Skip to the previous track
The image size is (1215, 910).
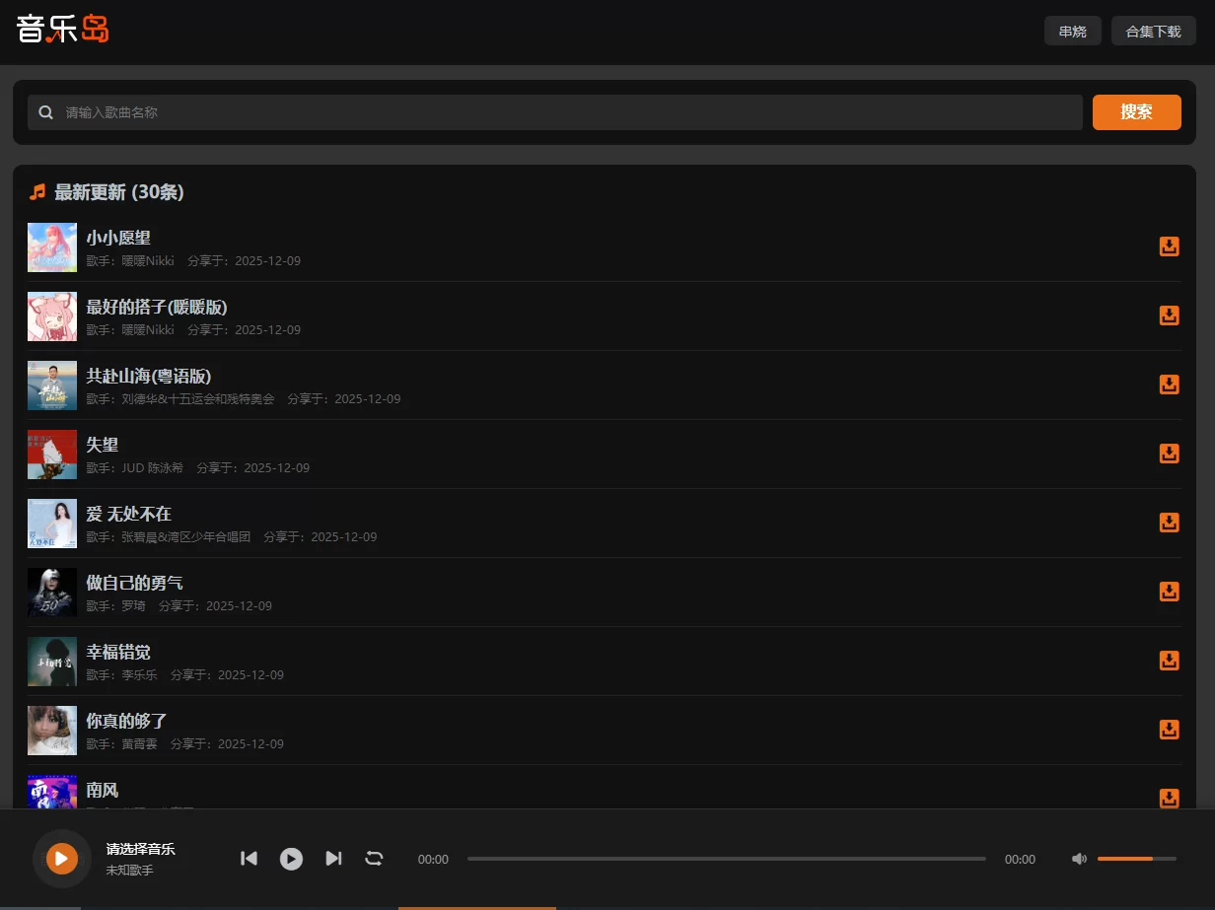[x=249, y=859]
